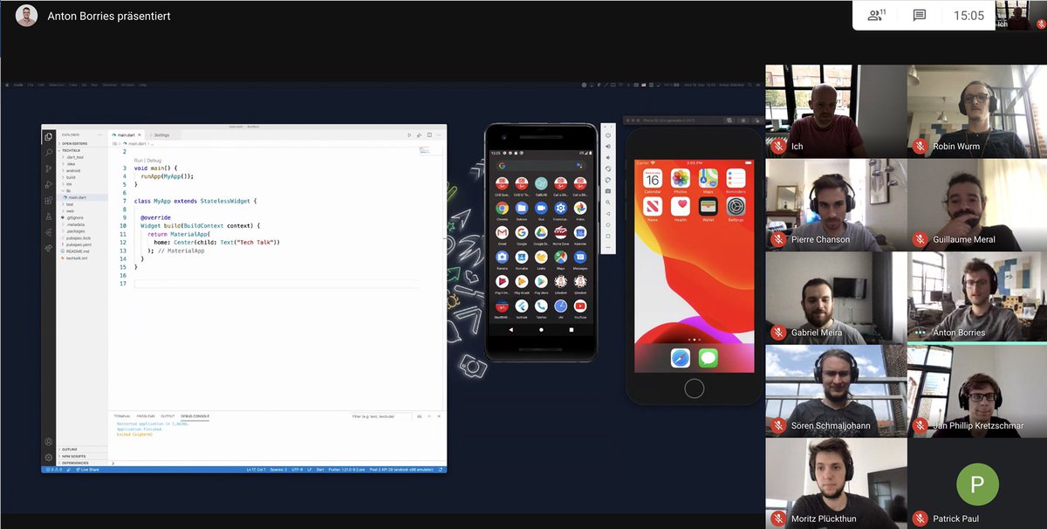Image resolution: width=1047 pixels, height=529 pixels.
Task: Tap Android recents square button
Action: [571, 330]
